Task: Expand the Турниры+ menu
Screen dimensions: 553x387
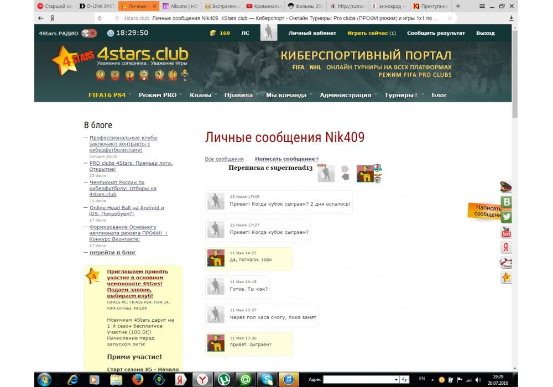Action: point(404,95)
